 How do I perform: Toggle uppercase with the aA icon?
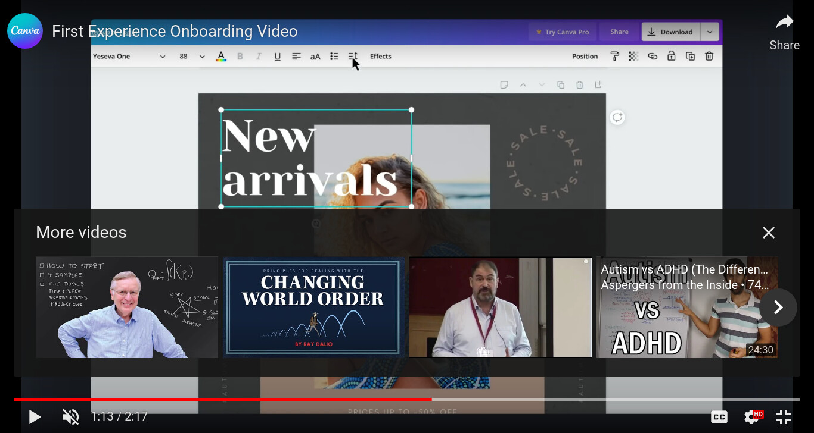point(315,57)
